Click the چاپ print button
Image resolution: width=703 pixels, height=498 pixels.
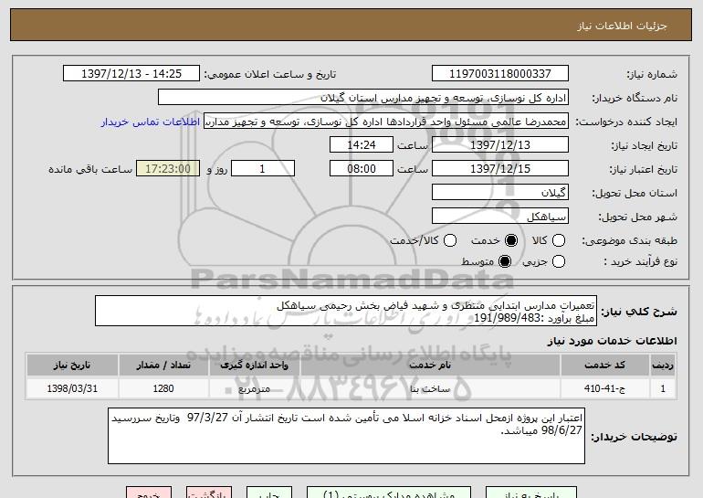(269, 493)
